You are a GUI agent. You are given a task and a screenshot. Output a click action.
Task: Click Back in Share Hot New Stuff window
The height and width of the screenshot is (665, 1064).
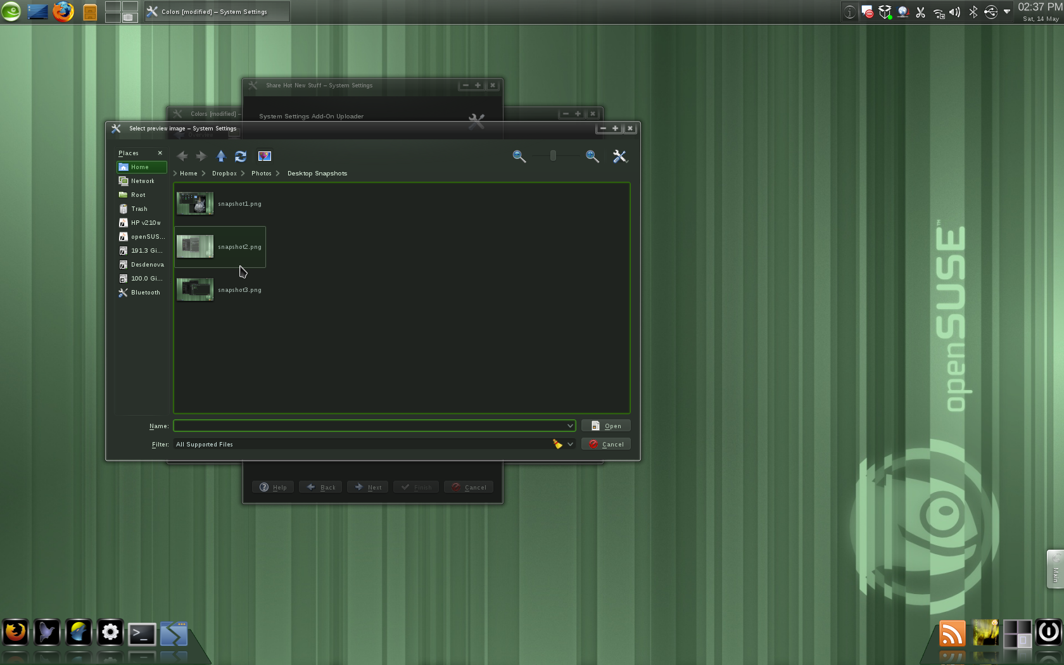tap(321, 487)
